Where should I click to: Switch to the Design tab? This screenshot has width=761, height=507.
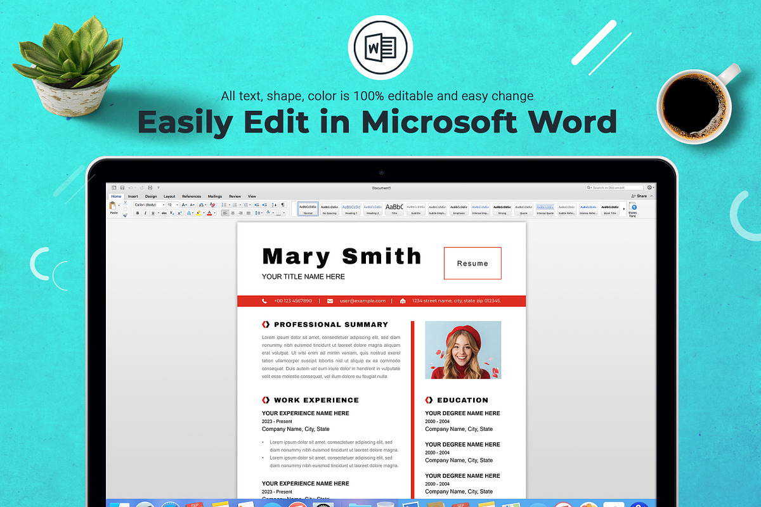click(151, 196)
